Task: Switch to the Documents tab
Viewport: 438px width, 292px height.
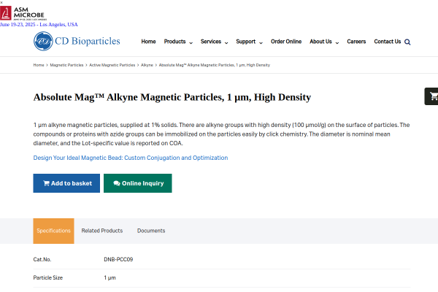Action: click(151, 231)
